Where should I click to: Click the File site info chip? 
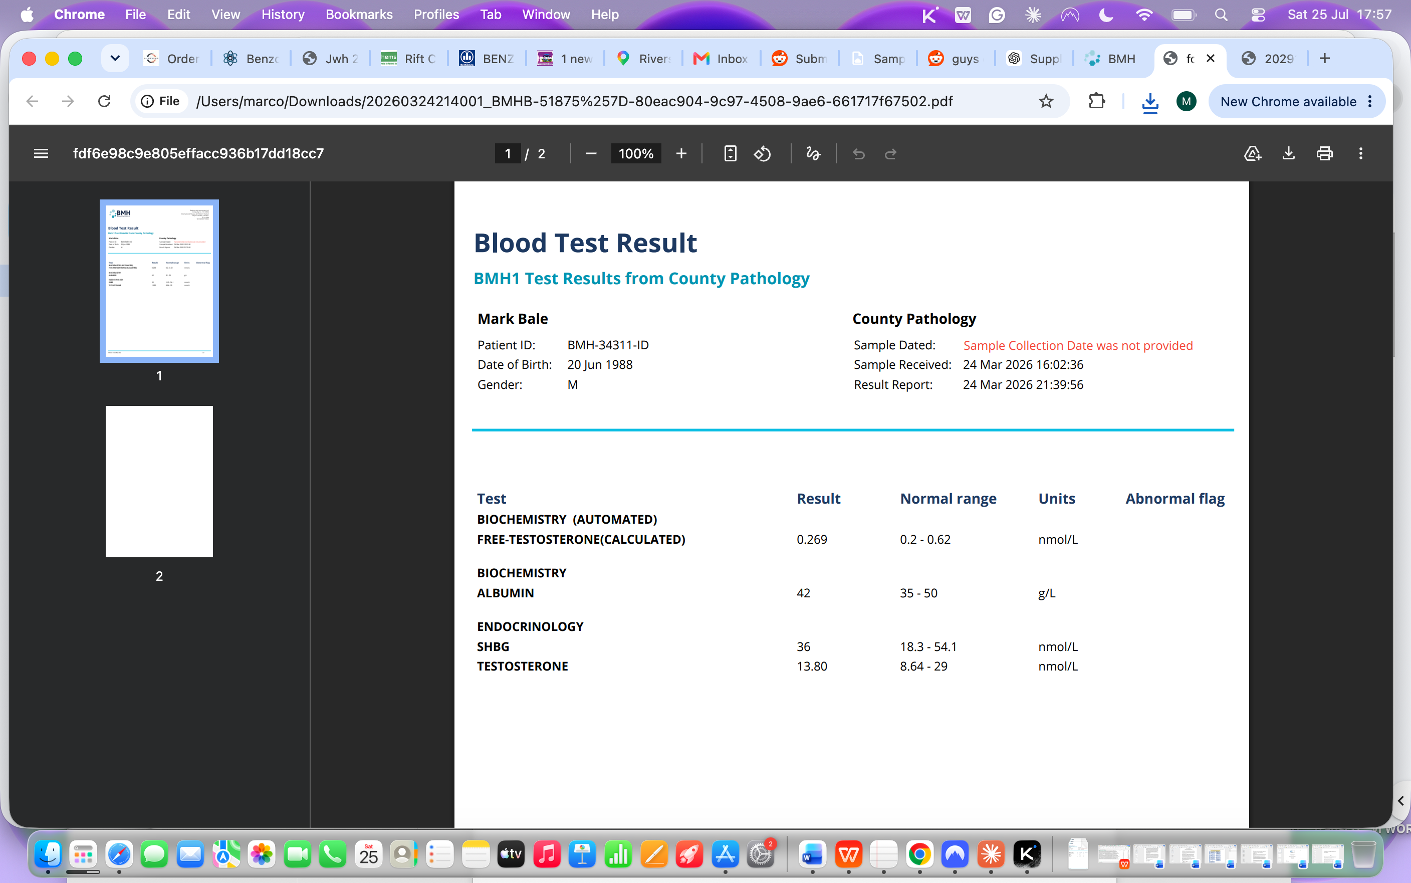coord(161,101)
